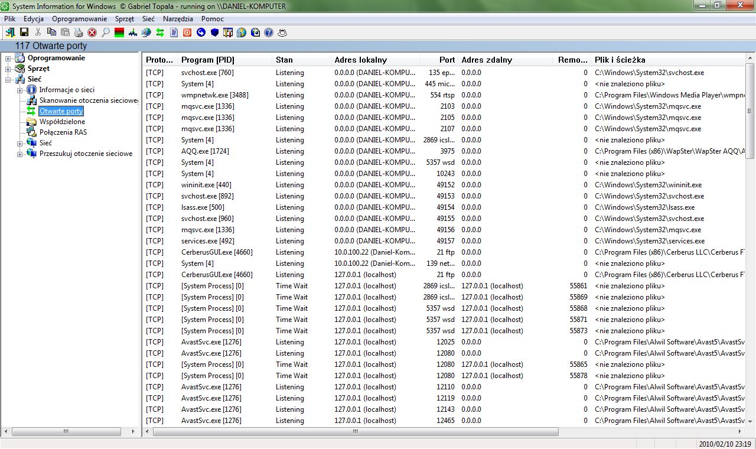Open the Narzędzia menu
This screenshot has height=449, width=756.
178,19
